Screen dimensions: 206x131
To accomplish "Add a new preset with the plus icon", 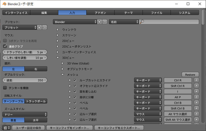I will [x=39, y=27].
